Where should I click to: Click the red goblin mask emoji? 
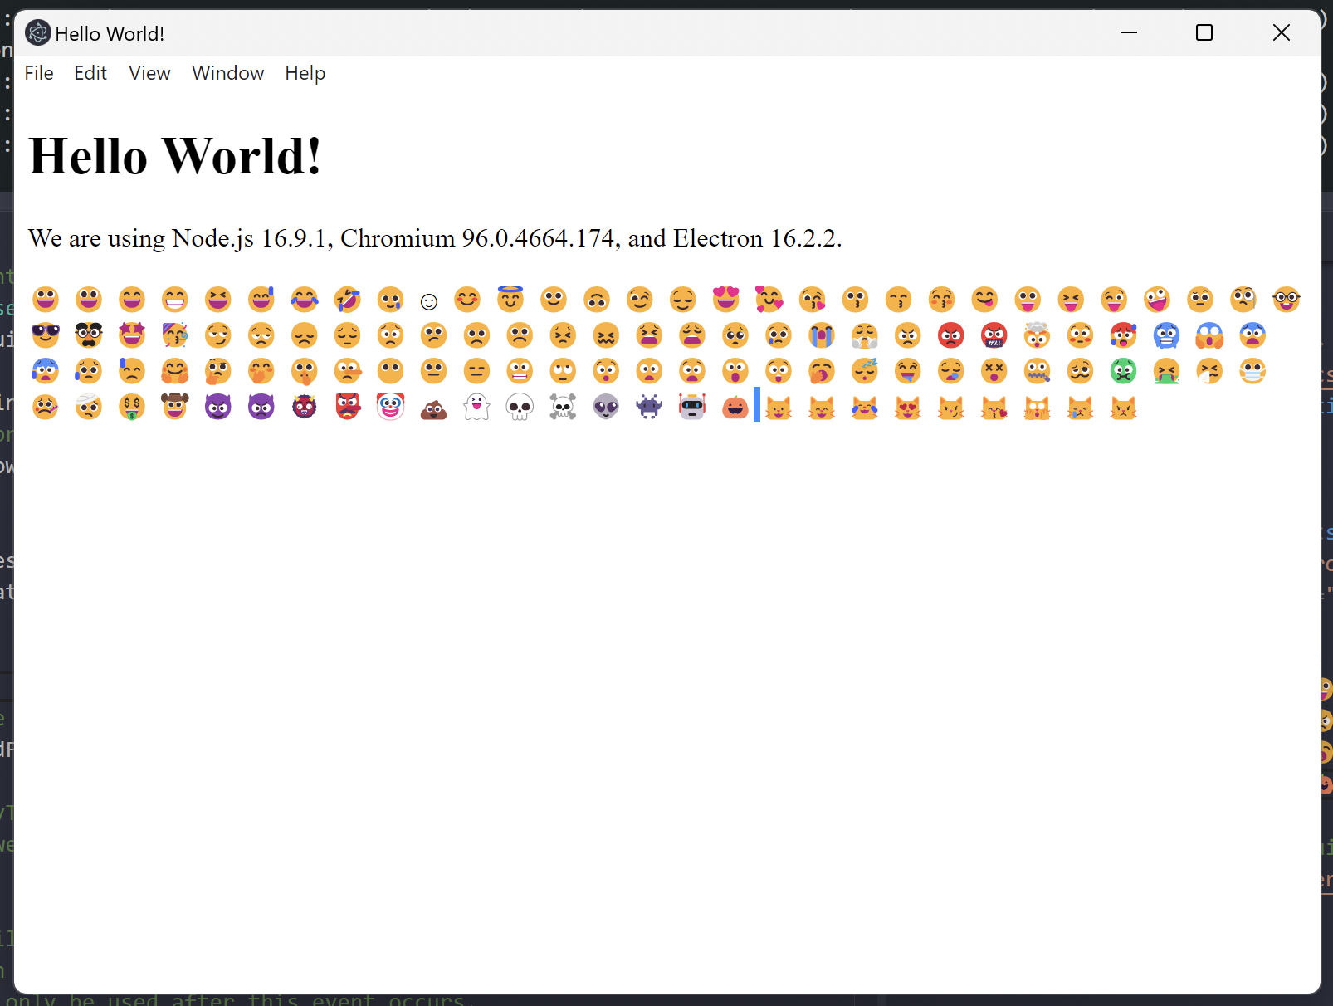click(x=348, y=408)
